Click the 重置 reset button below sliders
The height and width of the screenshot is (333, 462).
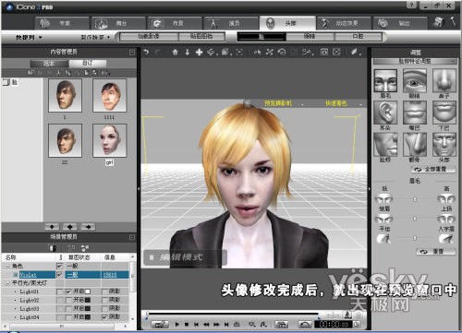[x=435, y=252]
